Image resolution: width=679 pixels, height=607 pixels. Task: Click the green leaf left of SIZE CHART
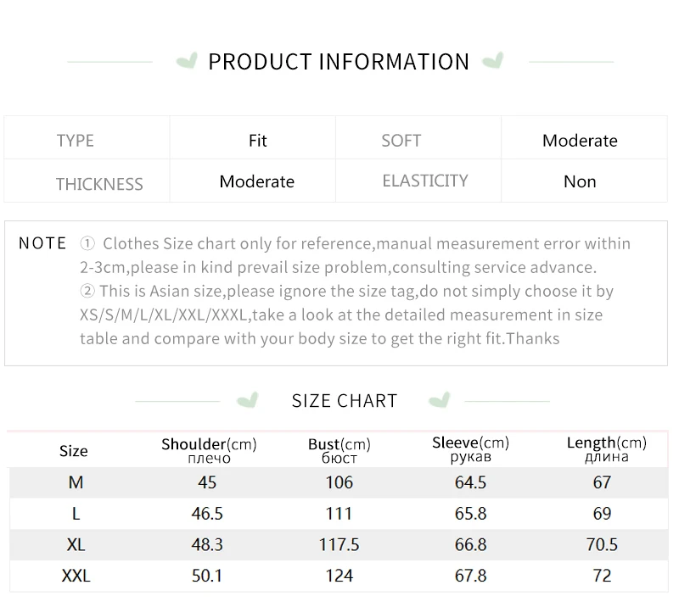point(248,399)
